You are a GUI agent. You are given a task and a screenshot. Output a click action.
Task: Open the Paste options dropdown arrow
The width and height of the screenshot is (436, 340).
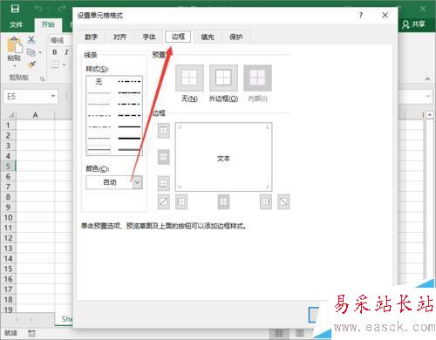tap(15, 66)
